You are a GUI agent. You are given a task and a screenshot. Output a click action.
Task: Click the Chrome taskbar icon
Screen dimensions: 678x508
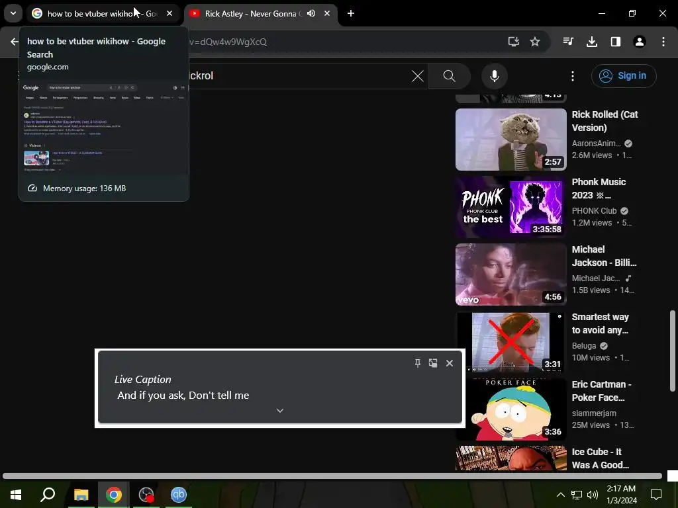click(113, 495)
